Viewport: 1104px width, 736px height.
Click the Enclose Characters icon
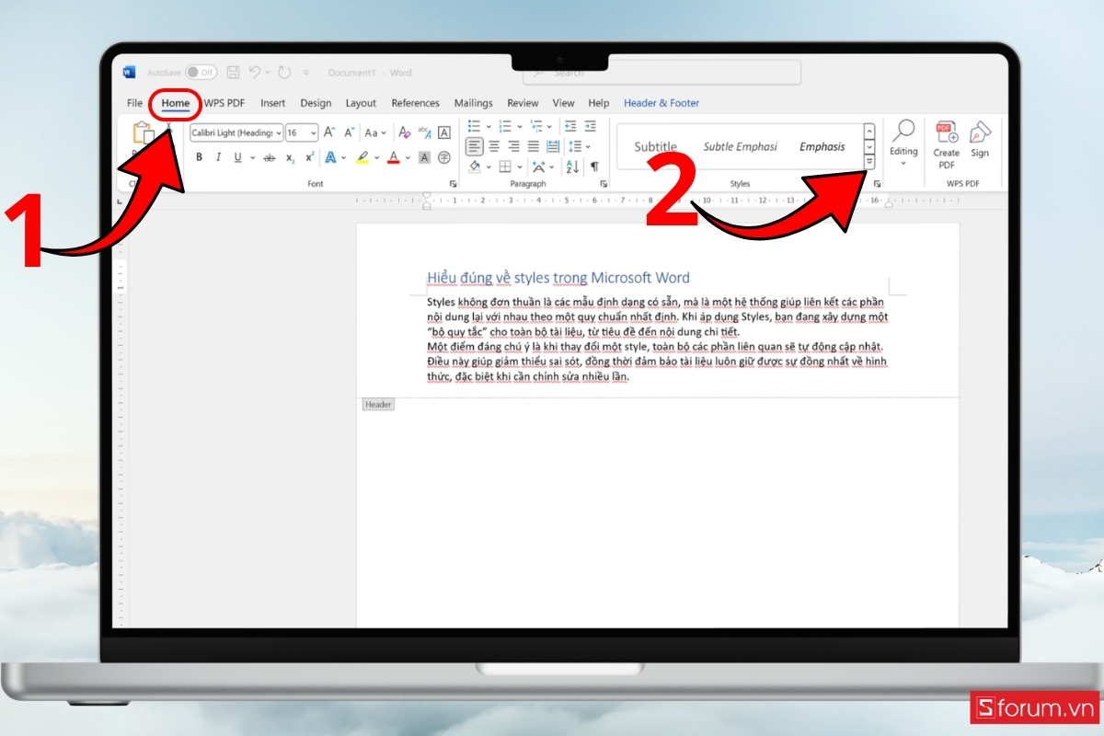click(x=444, y=157)
